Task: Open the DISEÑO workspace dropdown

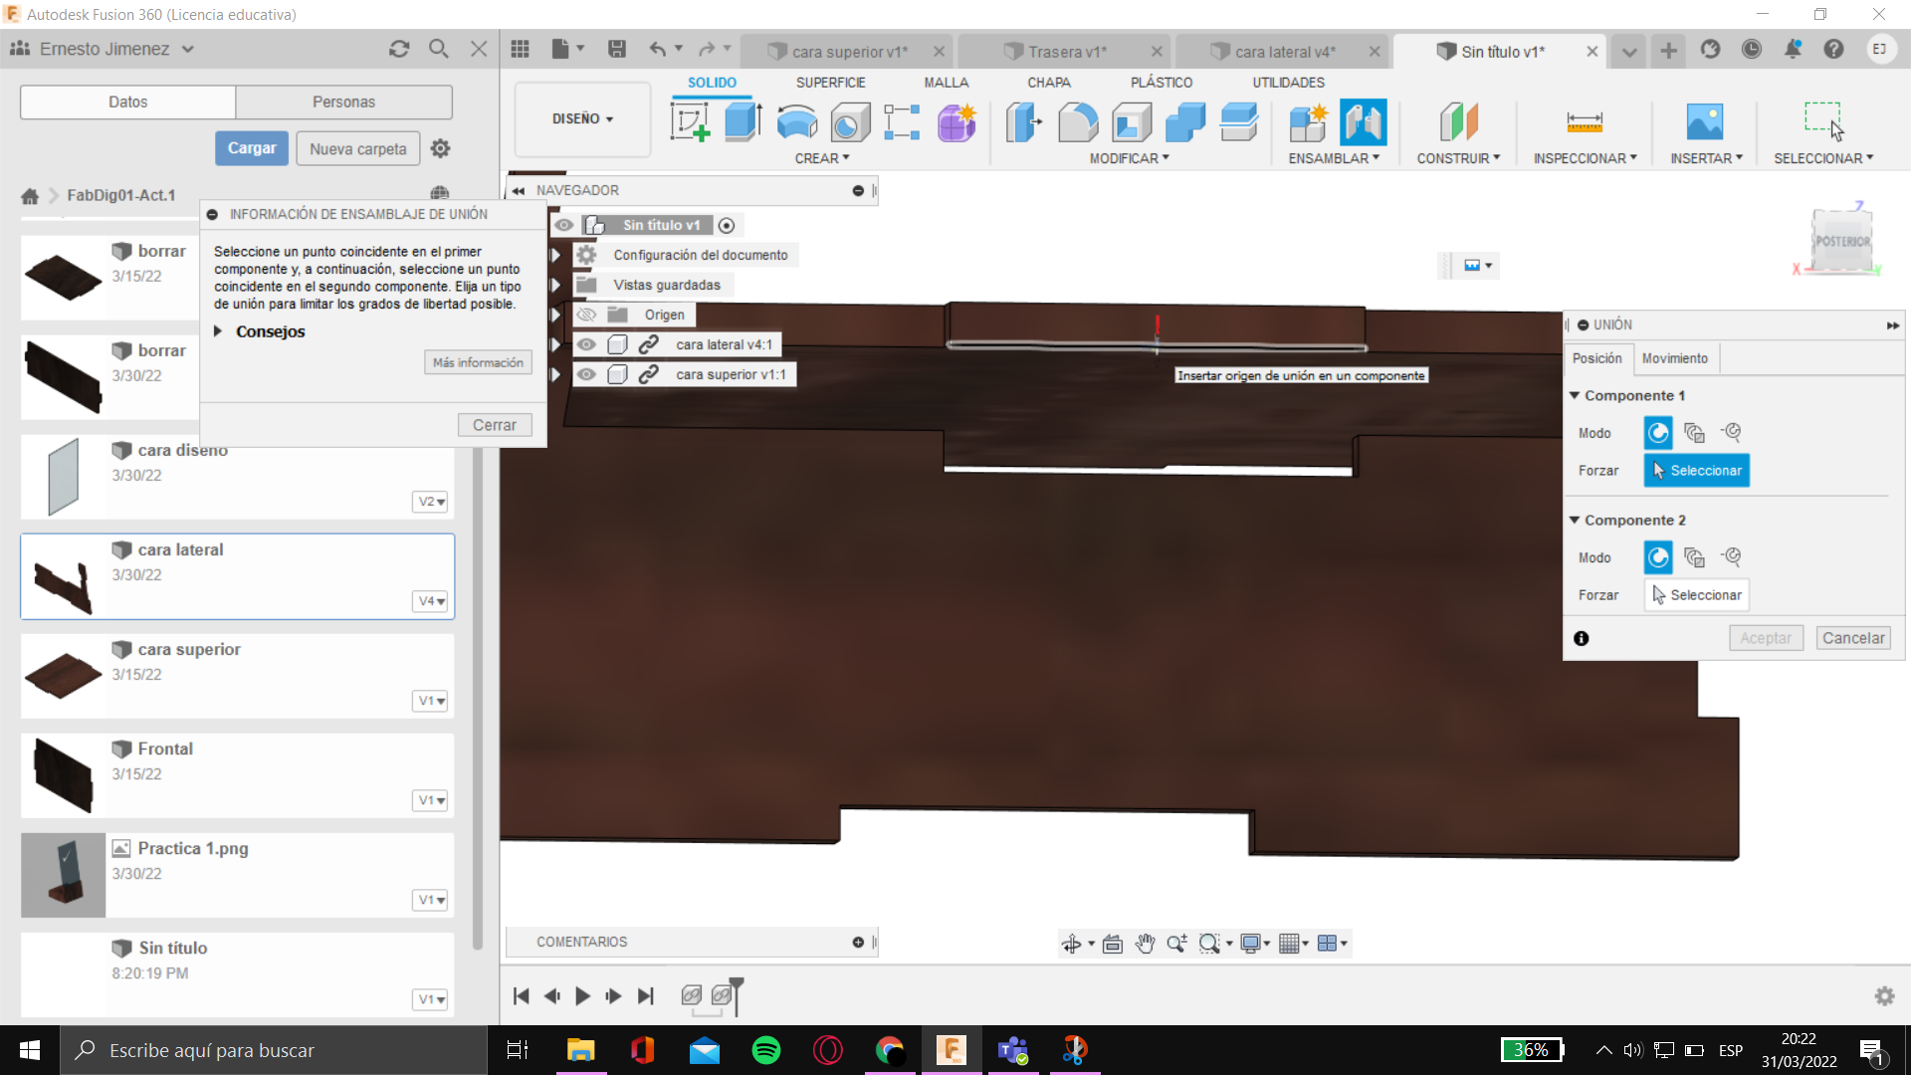Action: pyautogui.click(x=582, y=118)
